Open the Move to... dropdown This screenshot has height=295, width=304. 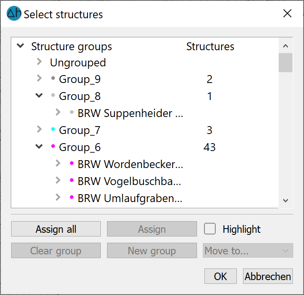248,250
